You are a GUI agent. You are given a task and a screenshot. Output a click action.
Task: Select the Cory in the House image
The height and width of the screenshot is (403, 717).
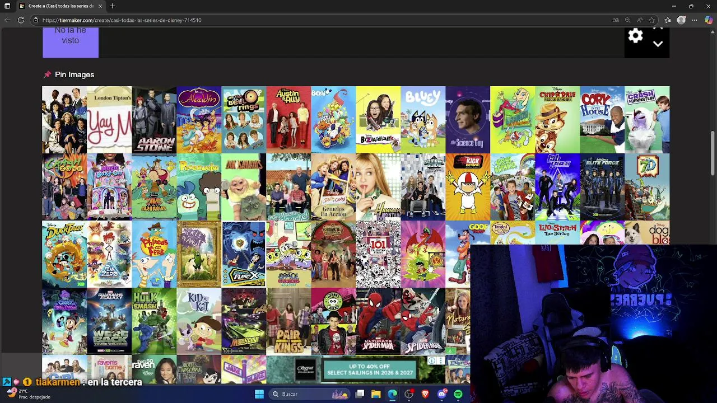(602, 119)
